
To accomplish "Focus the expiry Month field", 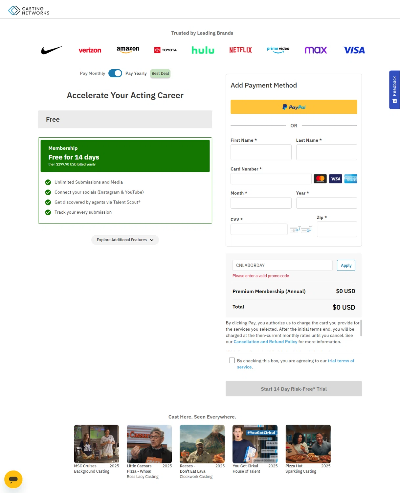I will 261,203.
